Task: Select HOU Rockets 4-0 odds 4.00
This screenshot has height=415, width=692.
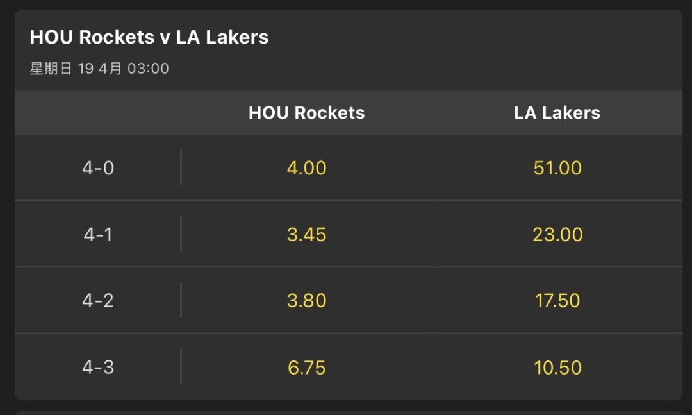Action: (306, 168)
